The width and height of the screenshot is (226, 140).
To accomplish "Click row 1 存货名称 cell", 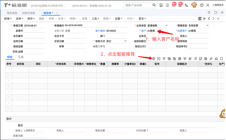I will click(60, 69).
